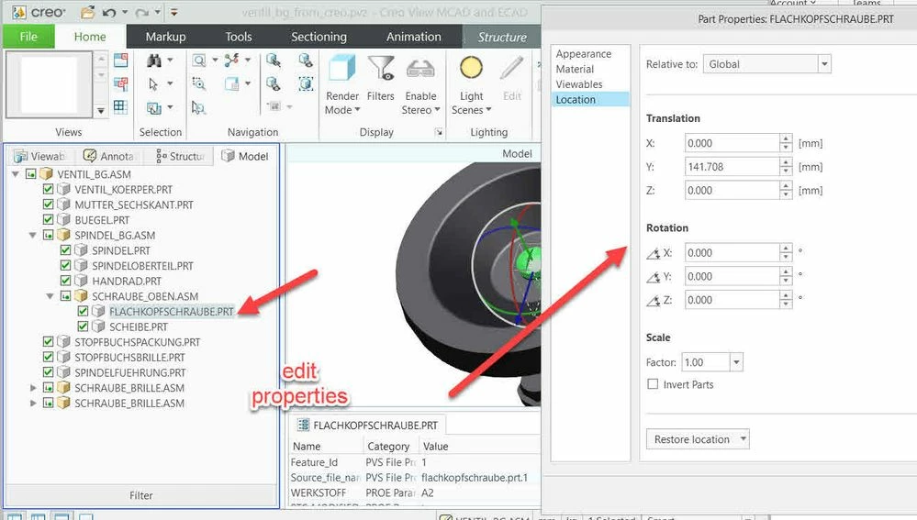Click the zoom-to-selected cursor icon
Image resolution: width=917 pixels, height=520 pixels.
tap(198, 107)
